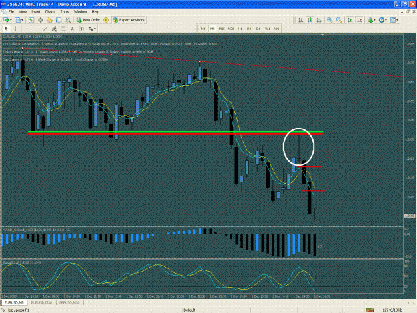Open the Market Watch window icon
This screenshot has width=417, height=313.
(x=31, y=20)
